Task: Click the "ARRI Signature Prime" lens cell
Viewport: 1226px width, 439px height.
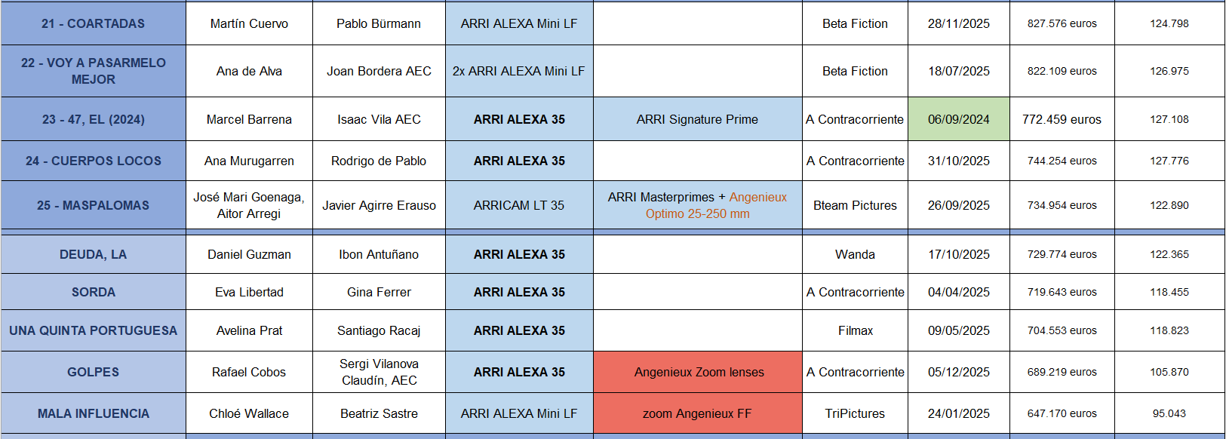Action: point(697,119)
